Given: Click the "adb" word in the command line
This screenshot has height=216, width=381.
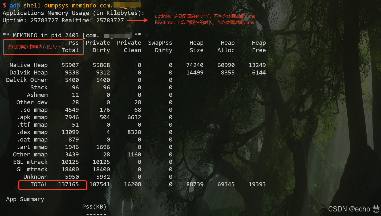Looking at the screenshot, I should click(15, 5).
